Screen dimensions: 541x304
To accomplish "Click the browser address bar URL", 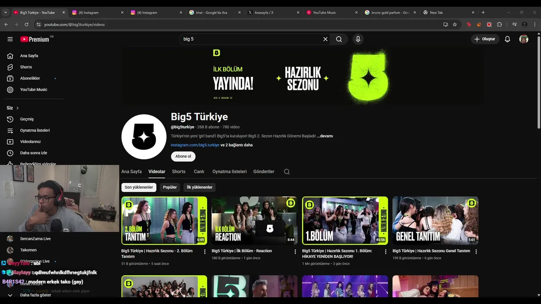I will (74, 24).
